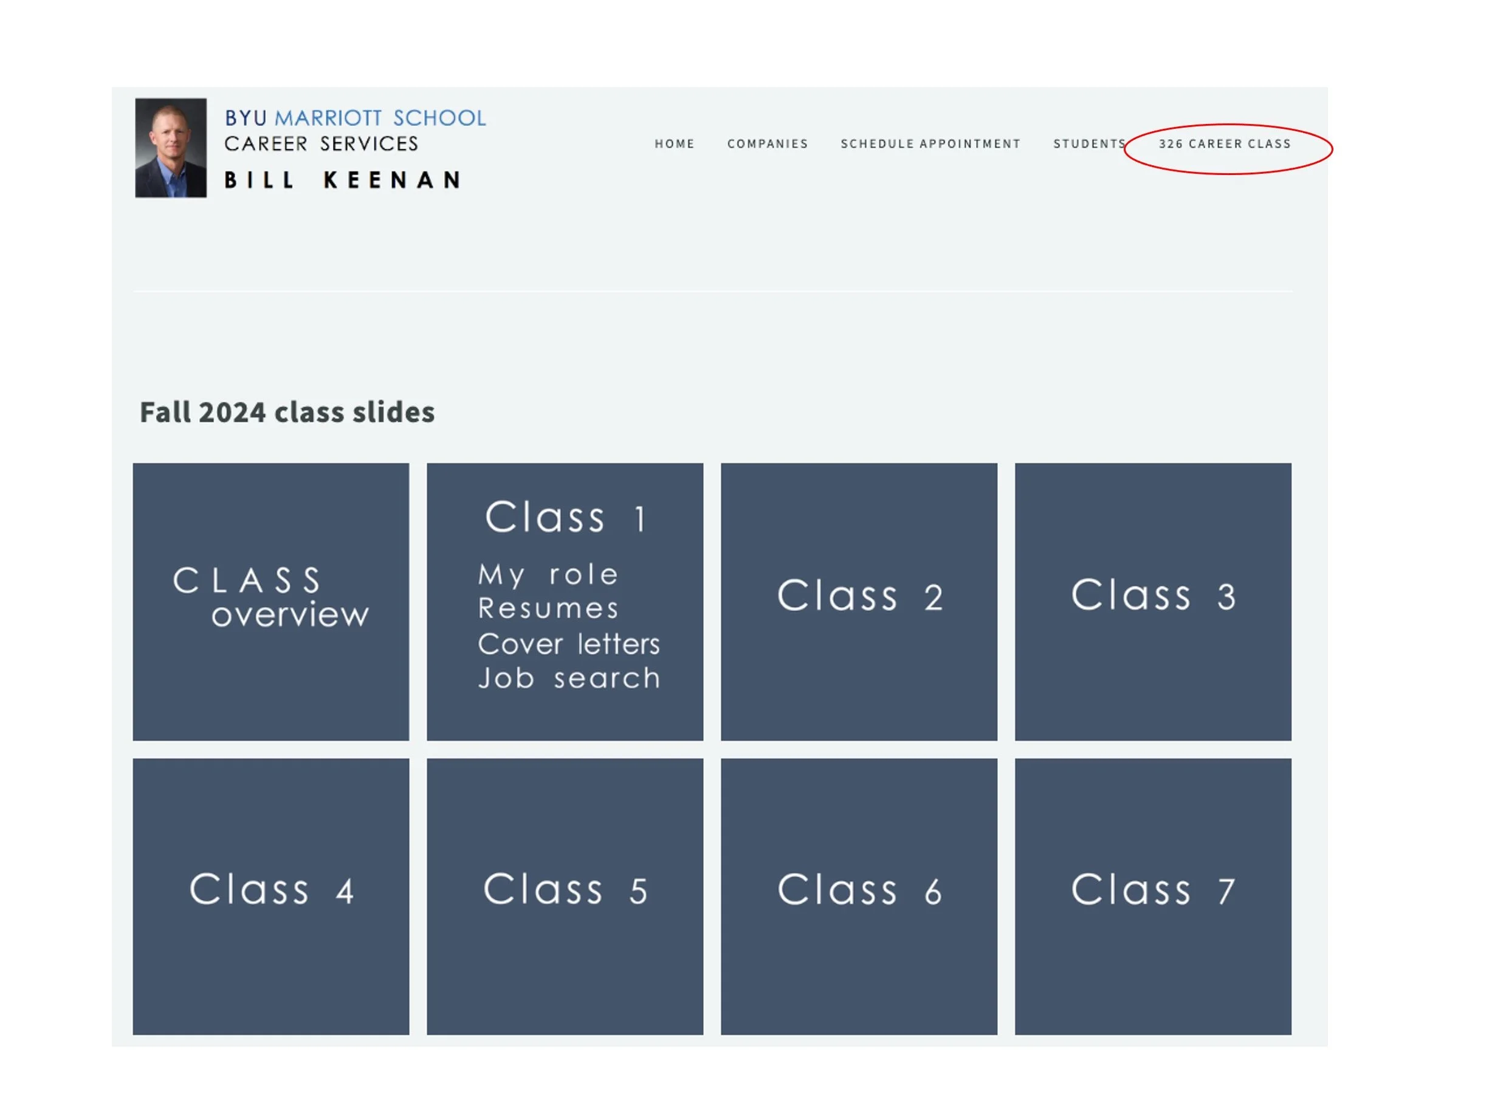The width and height of the screenshot is (1489, 1117).
Task: Open the Class 6 slides tile
Action: point(858,896)
